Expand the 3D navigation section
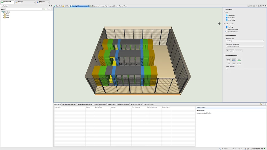The image size is (267, 150). tap(224, 9)
